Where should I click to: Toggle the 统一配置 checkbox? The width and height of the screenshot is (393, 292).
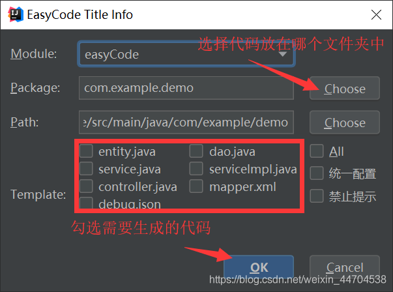tap(317, 173)
